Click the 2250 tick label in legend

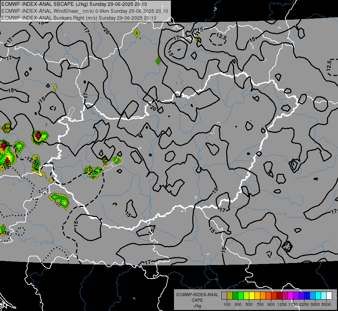[304, 304]
